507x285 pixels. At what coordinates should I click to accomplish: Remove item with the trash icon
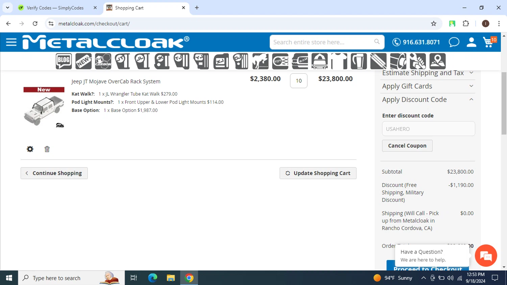tap(47, 149)
